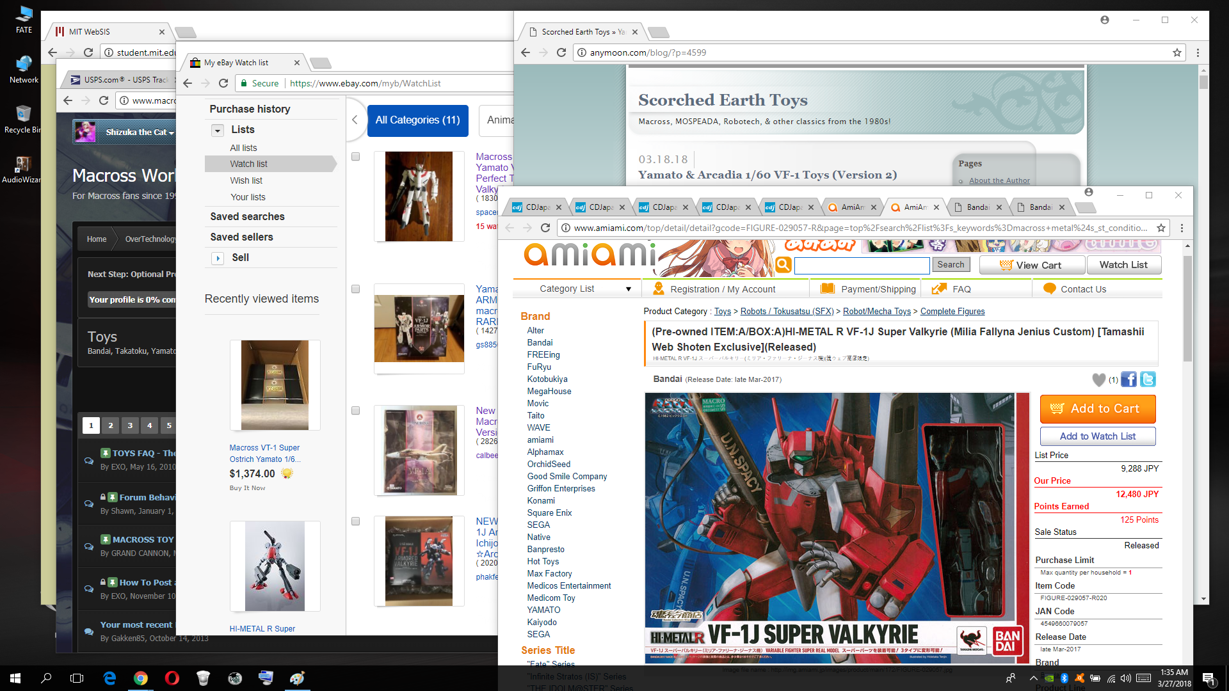Screen dimensions: 1229x691
Task: Open the Bluetooth tray icon
Action: 1064,678
